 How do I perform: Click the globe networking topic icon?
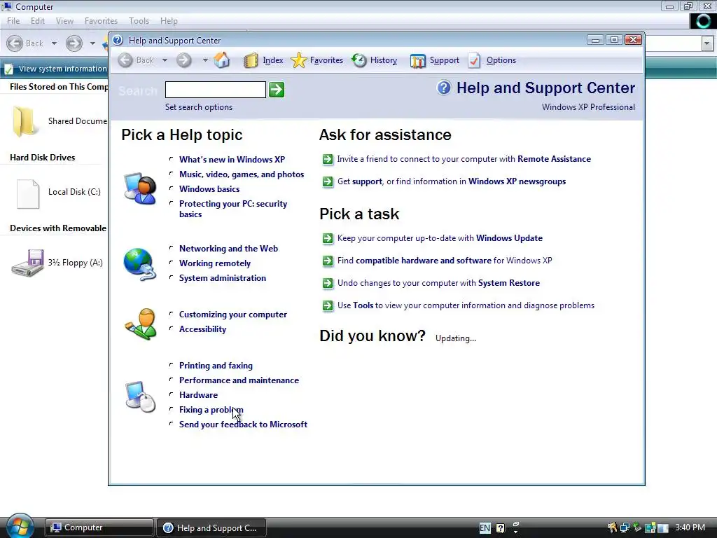140,264
